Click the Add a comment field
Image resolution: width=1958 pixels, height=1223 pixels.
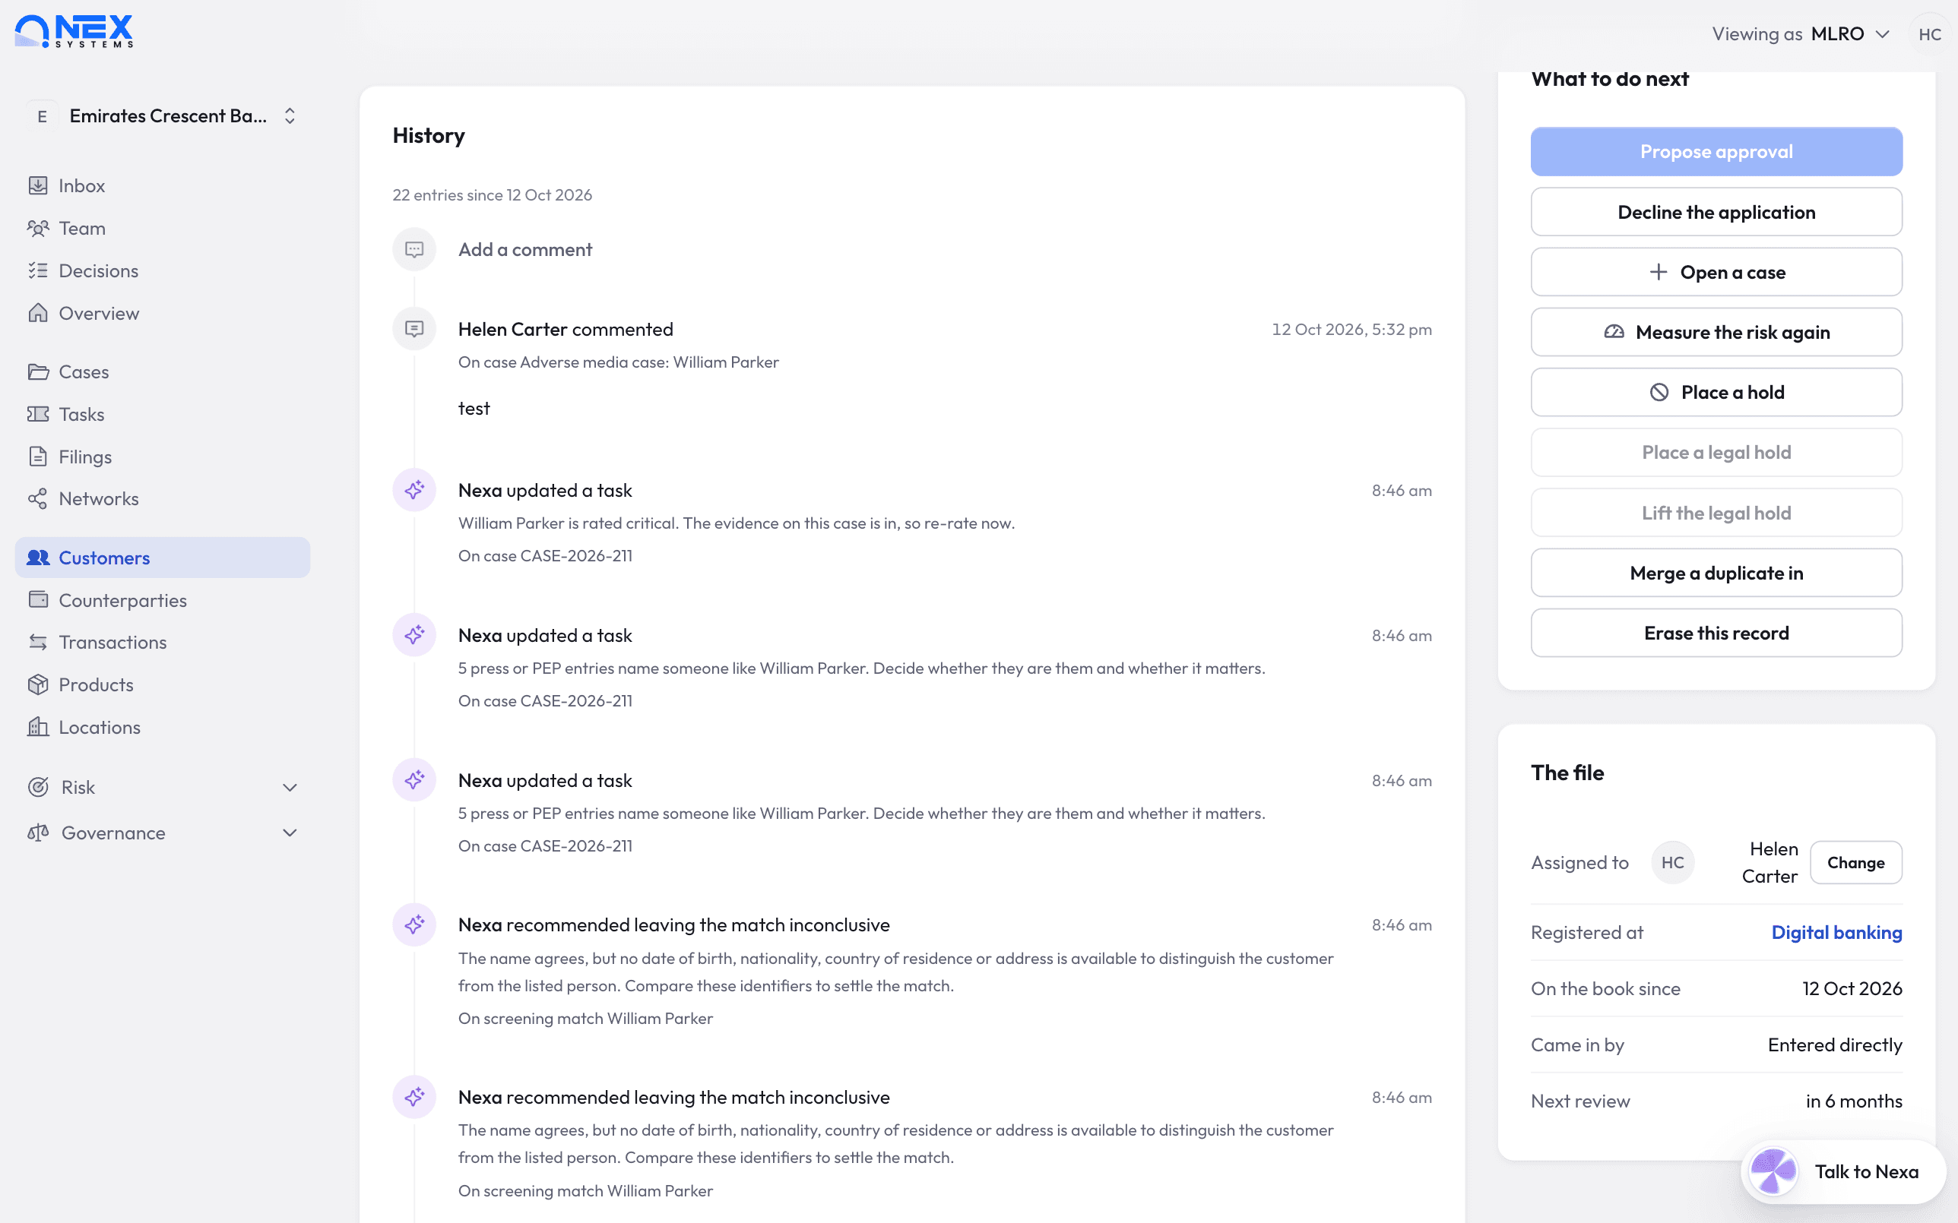coord(525,249)
